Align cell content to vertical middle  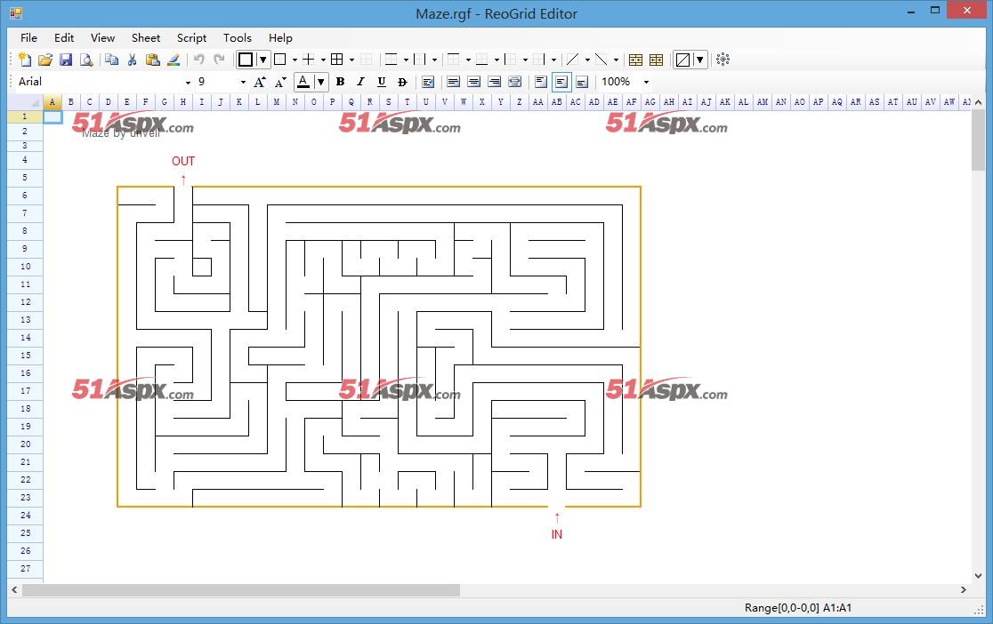pyautogui.click(x=561, y=82)
